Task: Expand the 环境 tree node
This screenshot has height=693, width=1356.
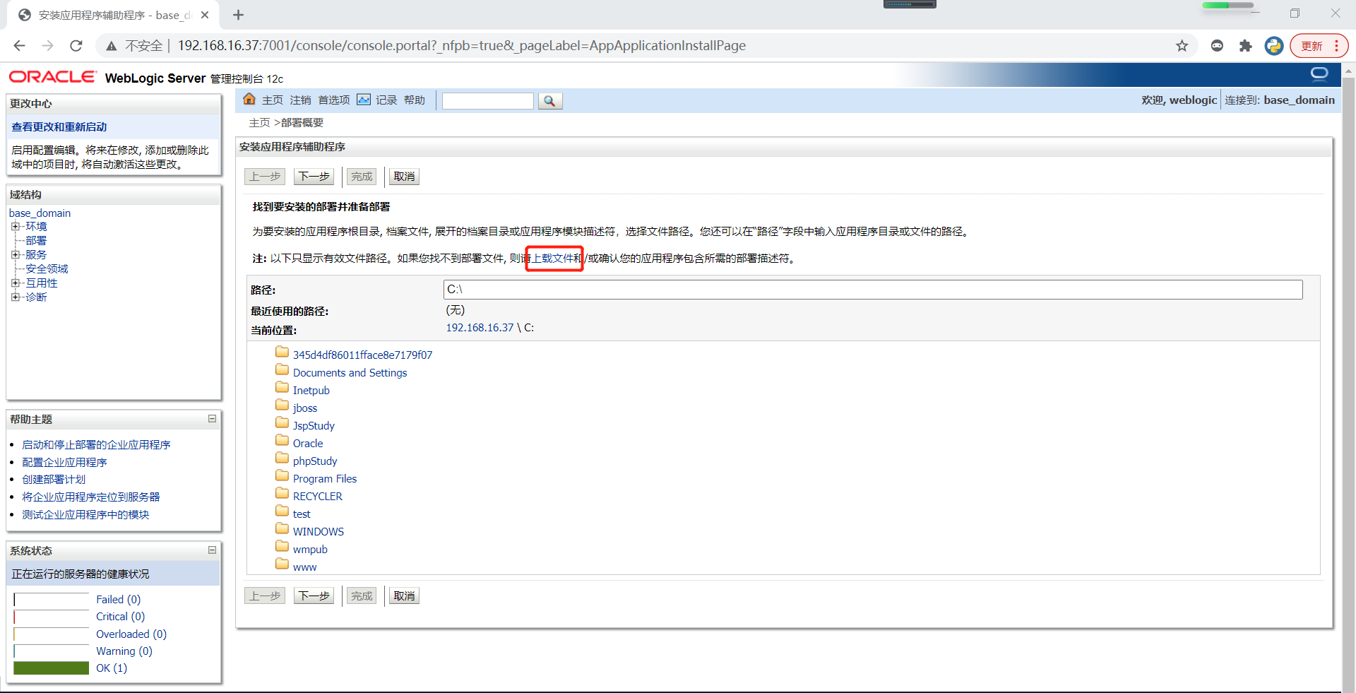Action: (x=16, y=227)
